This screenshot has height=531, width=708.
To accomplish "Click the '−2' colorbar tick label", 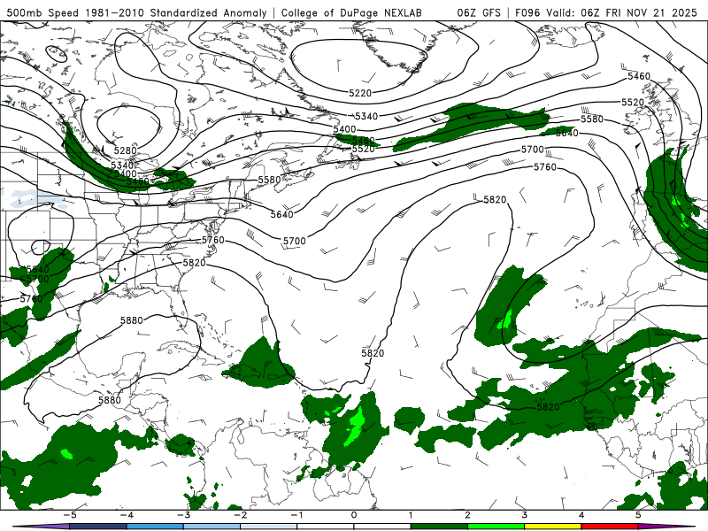I will [x=240, y=515].
